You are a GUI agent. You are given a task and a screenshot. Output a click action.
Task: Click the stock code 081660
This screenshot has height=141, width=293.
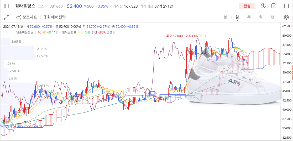56,6
